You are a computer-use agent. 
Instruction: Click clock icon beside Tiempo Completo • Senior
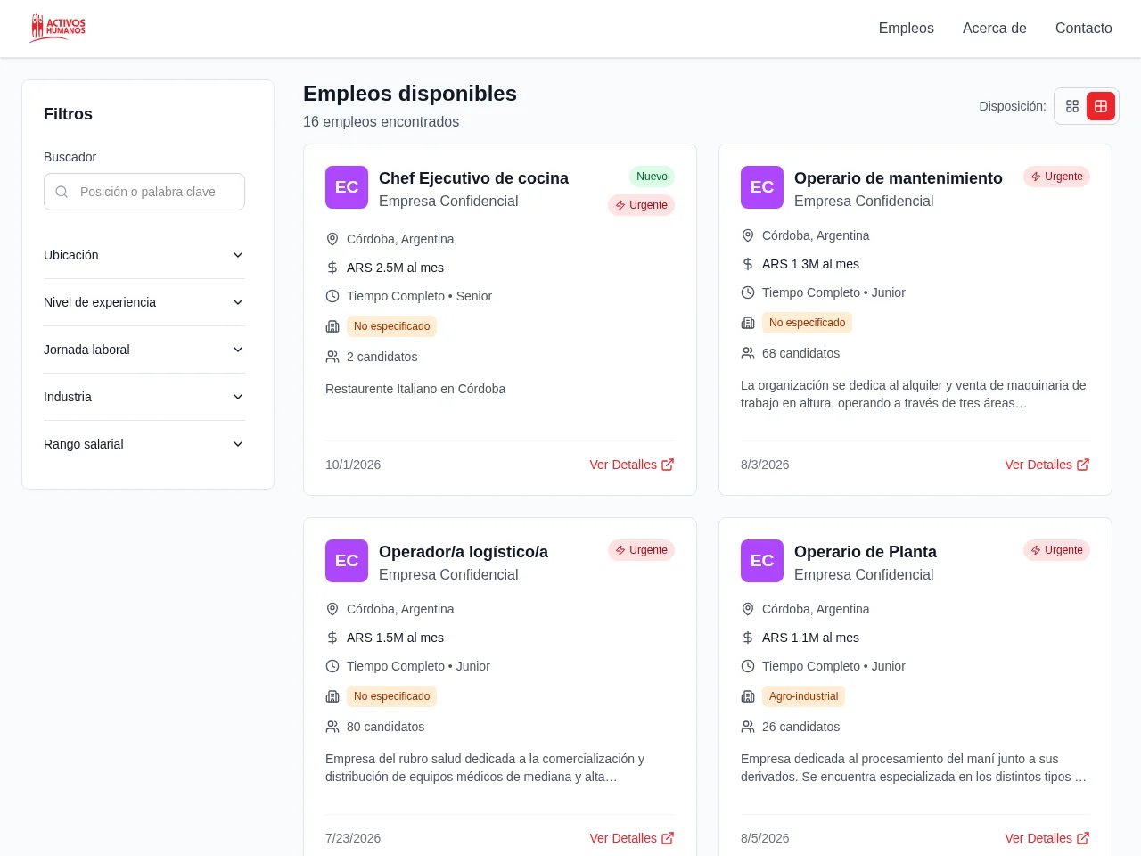[332, 296]
